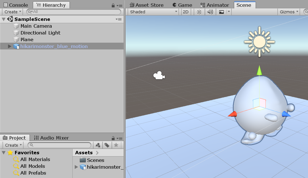
Task: Click Create in the Project panel
Action: [x=12, y=145]
